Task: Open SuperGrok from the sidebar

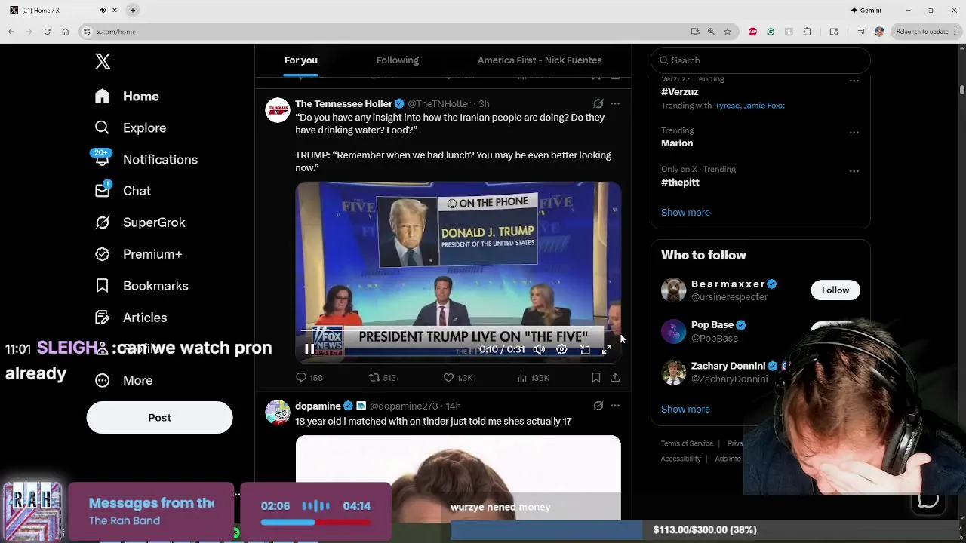Action: click(140, 223)
